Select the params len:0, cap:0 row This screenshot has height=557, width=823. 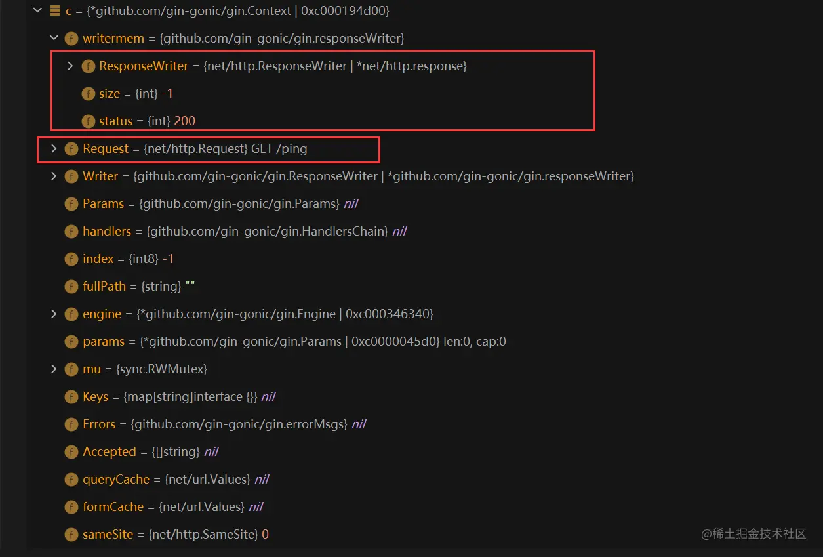(285, 342)
